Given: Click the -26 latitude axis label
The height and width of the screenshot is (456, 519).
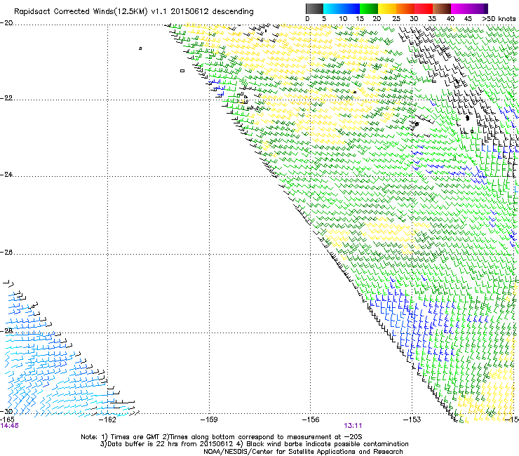Looking at the screenshot, I should point(6,253).
